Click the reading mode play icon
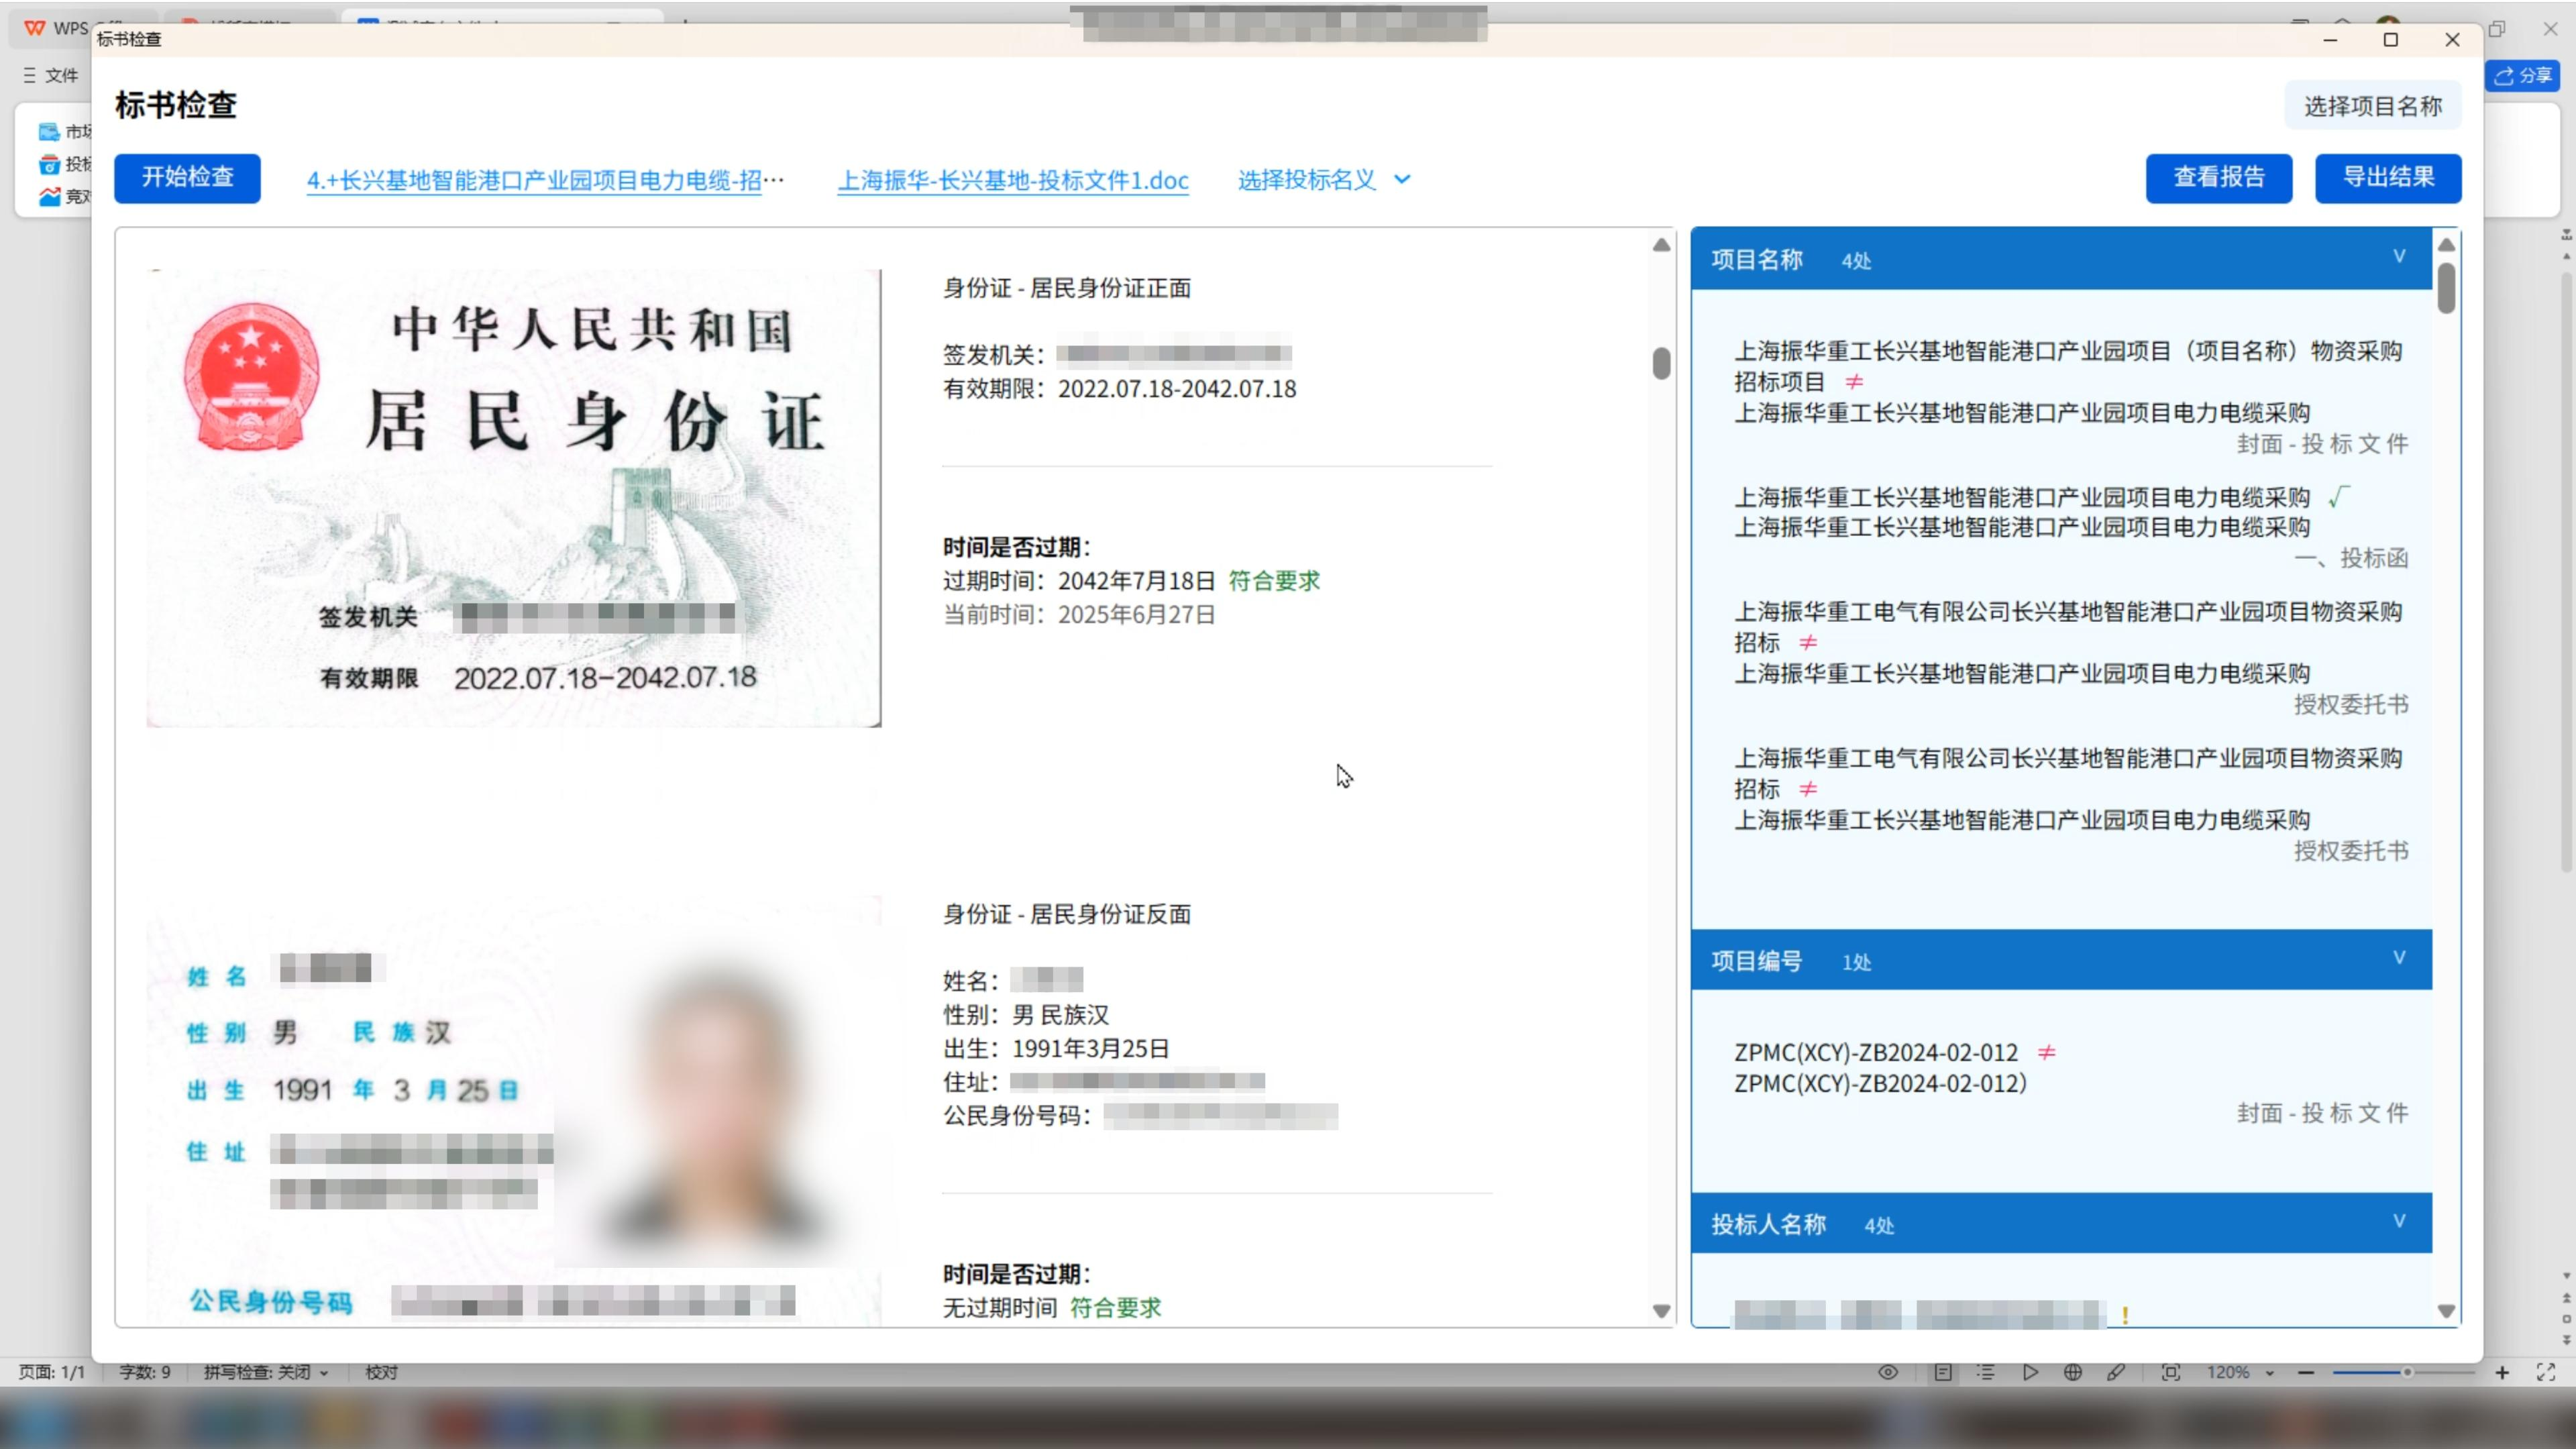The height and width of the screenshot is (1449, 2576). pyautogui.click(x=2030, y=1372)
